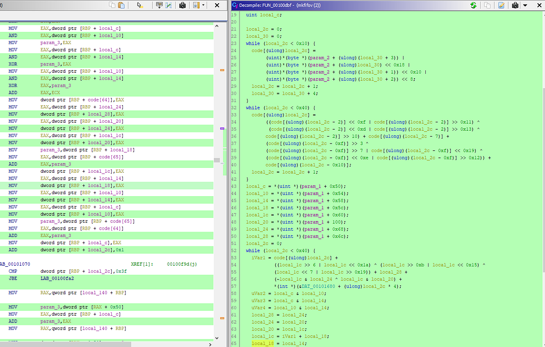Click the green re-decompile refresh icon

(473, 5)
